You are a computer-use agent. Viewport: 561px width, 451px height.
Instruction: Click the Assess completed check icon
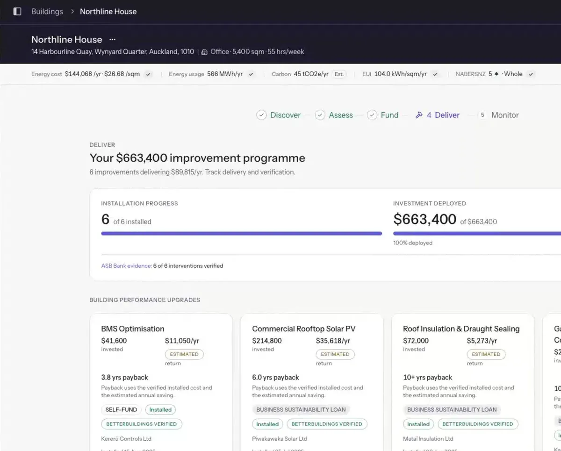click(x=320, y=115)
